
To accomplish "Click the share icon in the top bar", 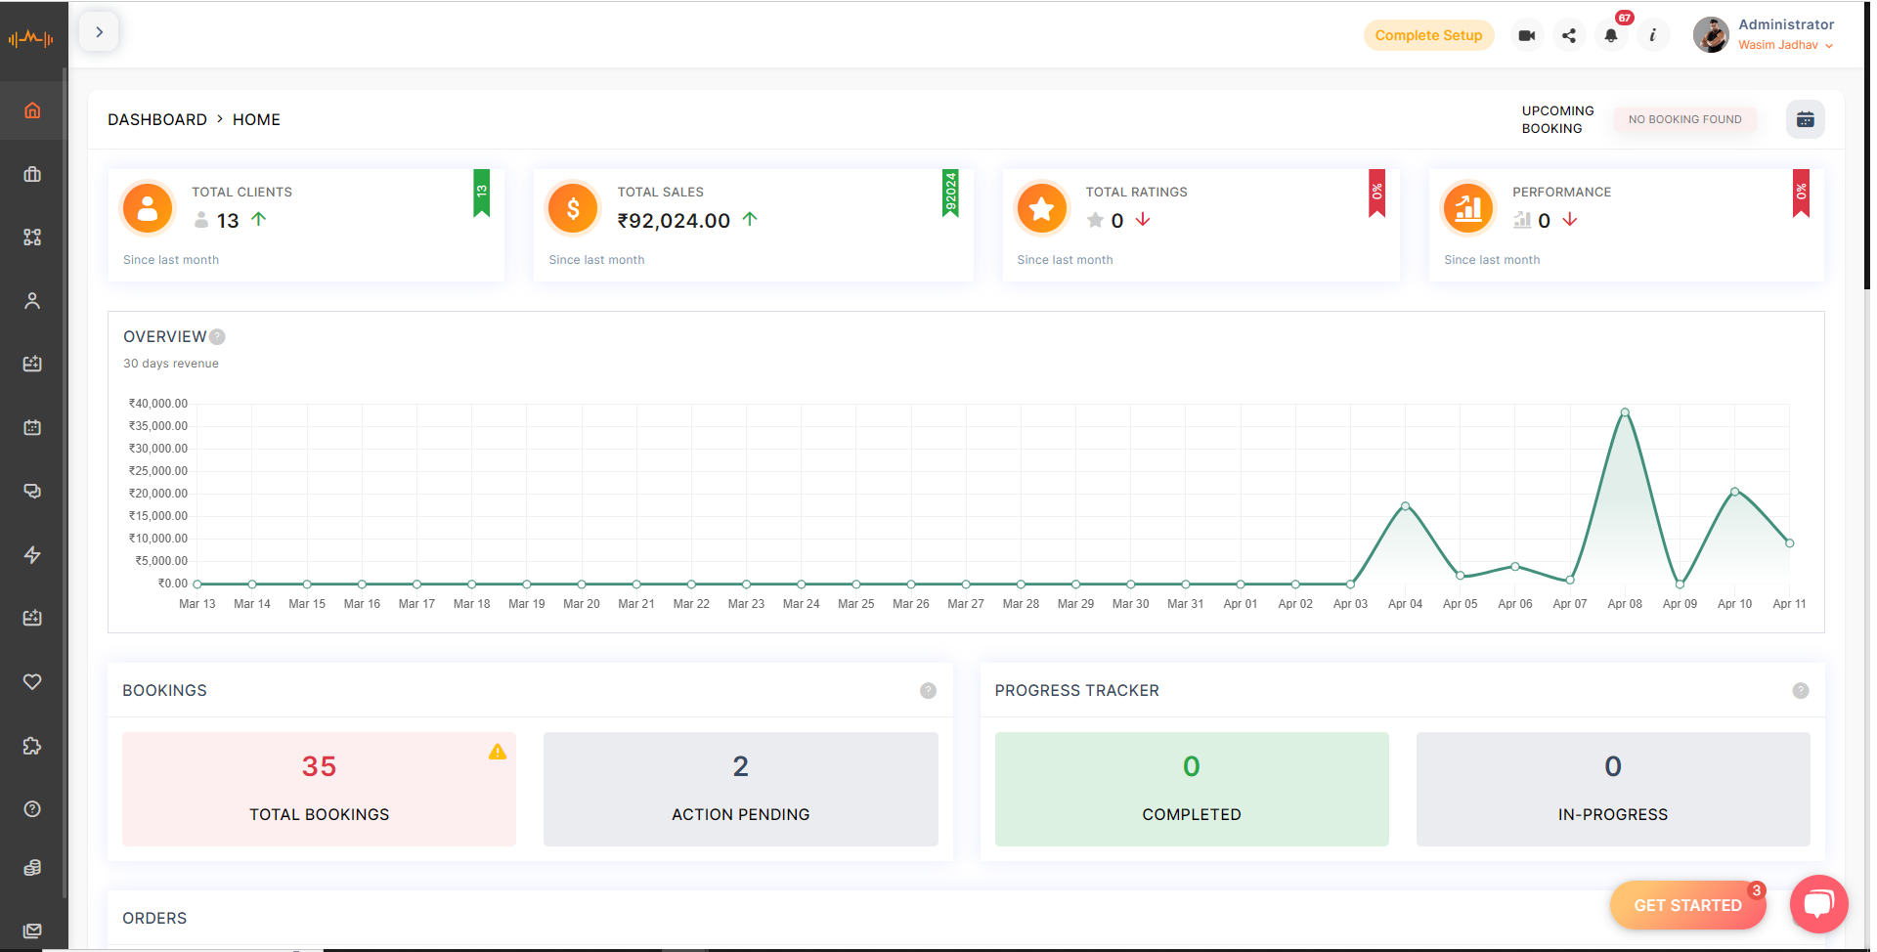I will coord(1569,34).
